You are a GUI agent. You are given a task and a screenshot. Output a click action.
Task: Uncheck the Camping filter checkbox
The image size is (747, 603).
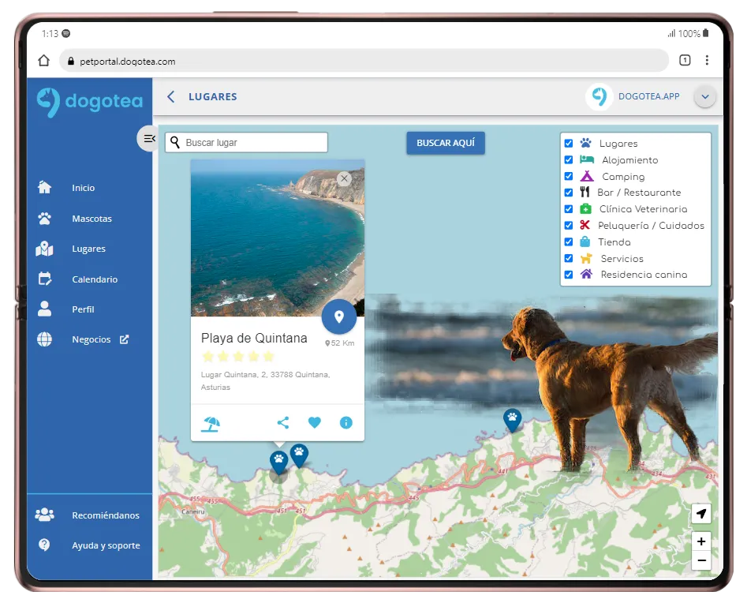(568, 177)
